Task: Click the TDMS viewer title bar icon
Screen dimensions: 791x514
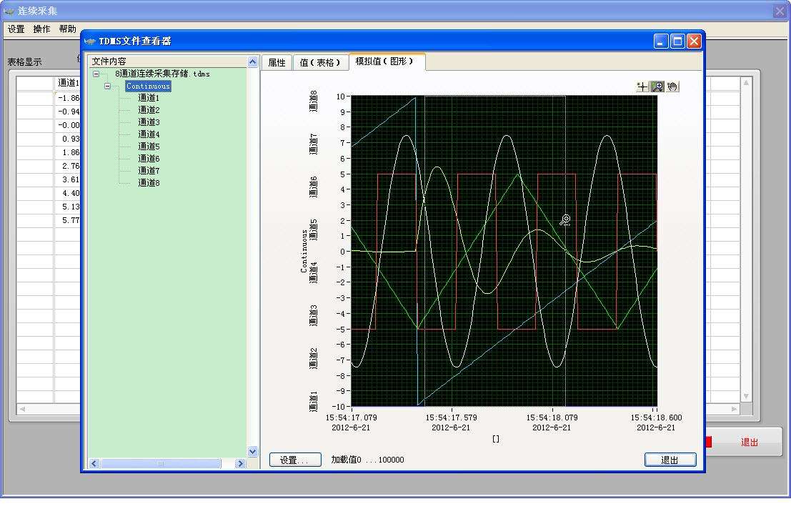Action: [90, 41]
